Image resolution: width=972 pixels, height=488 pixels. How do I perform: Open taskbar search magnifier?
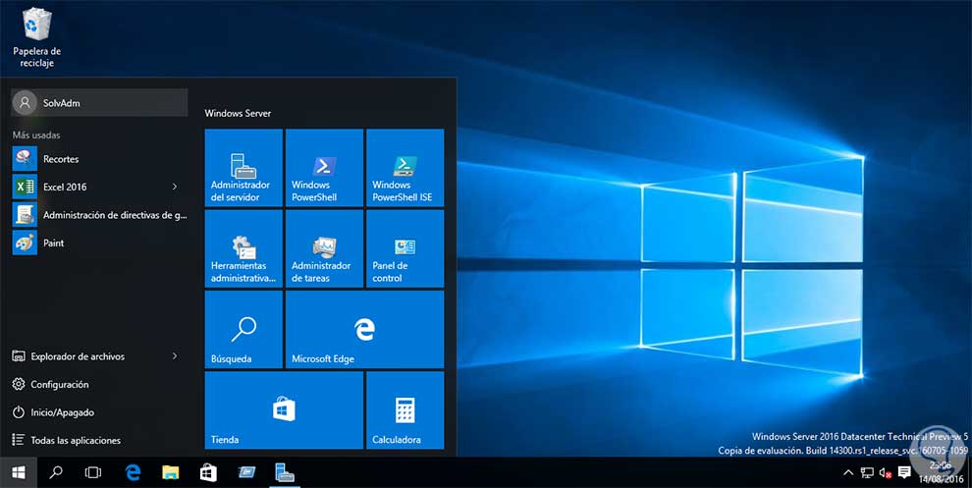pos(56,472)
